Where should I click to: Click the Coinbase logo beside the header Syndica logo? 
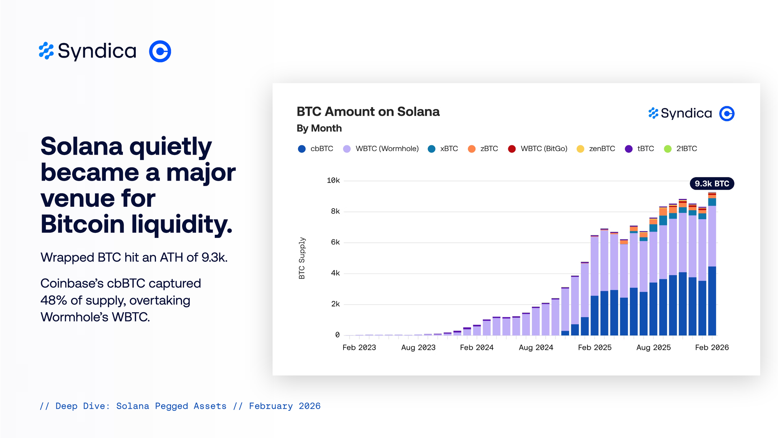coord(160,51)
